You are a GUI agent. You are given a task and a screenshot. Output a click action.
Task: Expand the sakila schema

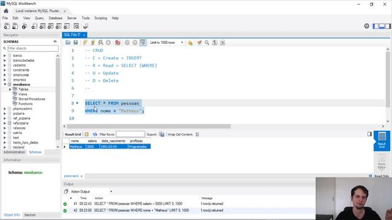5,133
